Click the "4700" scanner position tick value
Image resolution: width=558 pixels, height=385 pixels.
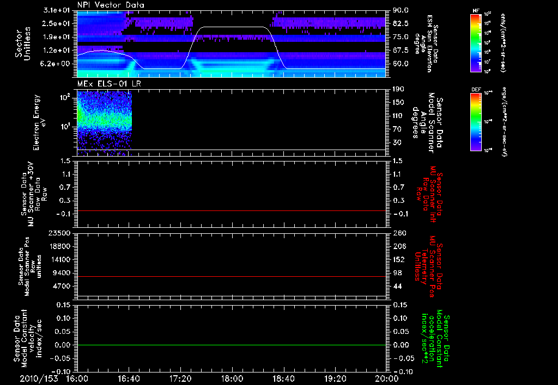(x=62, y=287)
